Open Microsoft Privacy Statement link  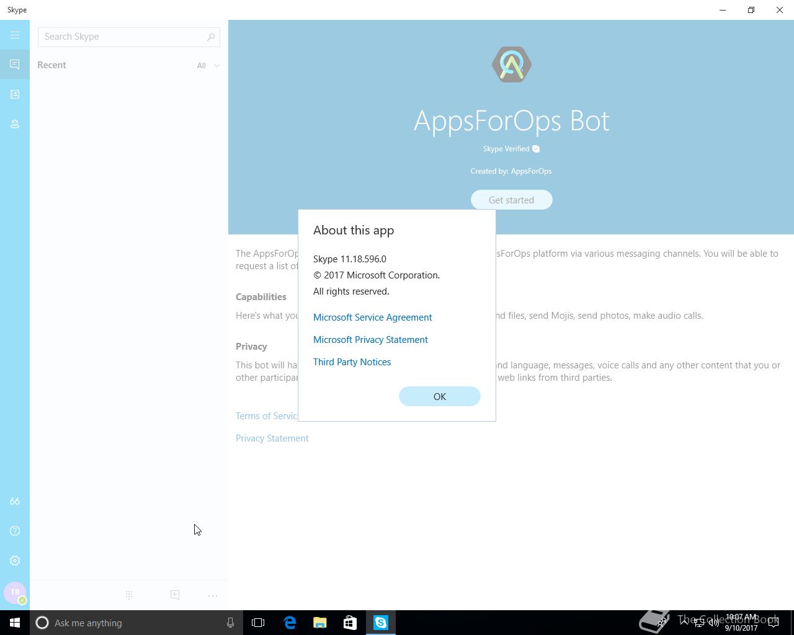pos(370,339)
